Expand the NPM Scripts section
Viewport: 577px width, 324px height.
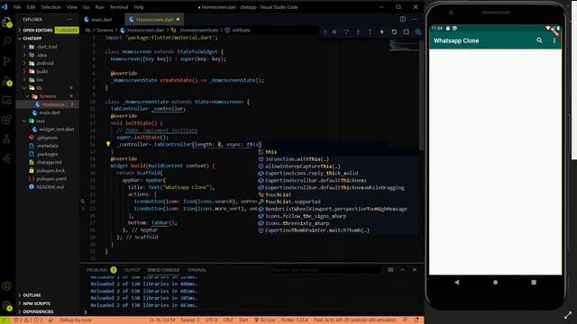(48, 303)
